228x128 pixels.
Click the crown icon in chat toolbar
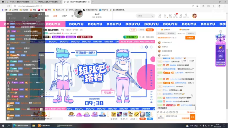point(167,112)
